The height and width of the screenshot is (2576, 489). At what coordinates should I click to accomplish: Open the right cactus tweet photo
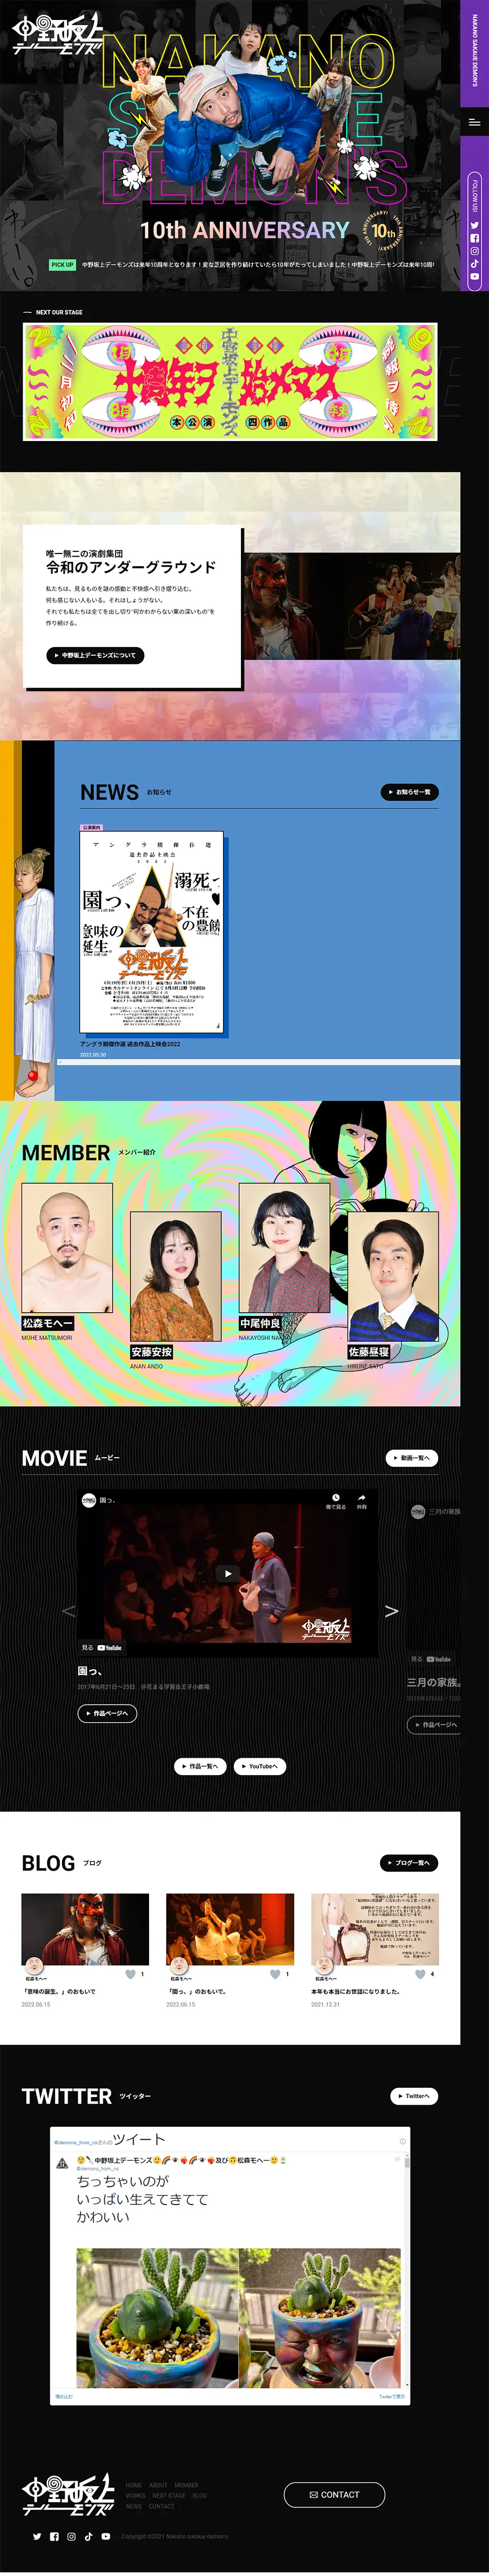click(320, 2317)
